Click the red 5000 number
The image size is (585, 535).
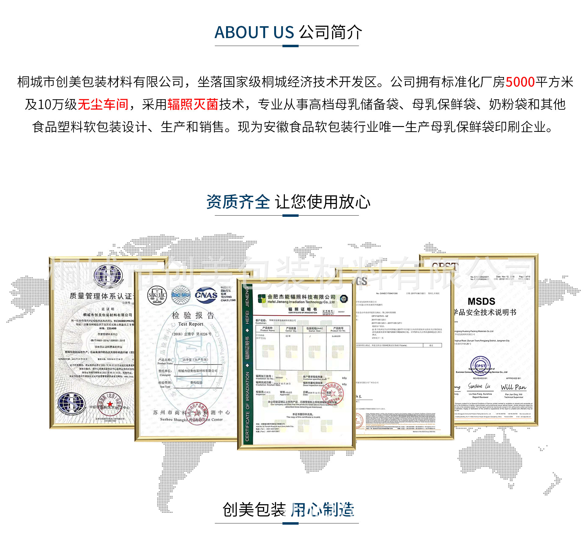520,82
